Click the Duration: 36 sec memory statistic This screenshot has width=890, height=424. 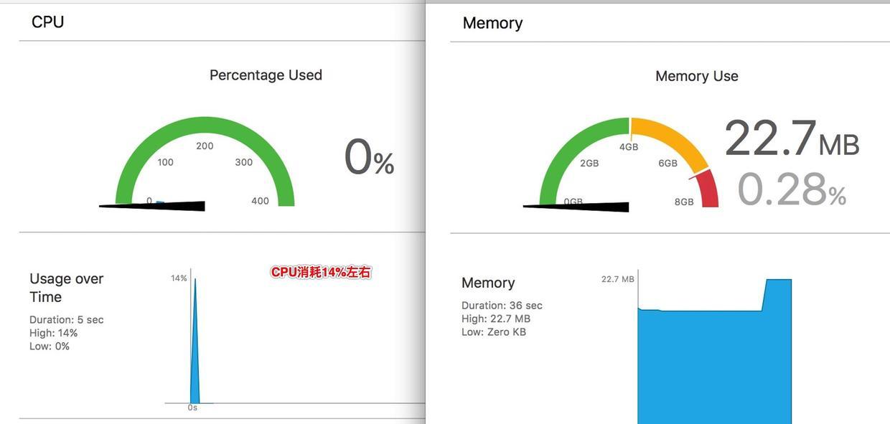pyautogui.click(x=502, y=306)
